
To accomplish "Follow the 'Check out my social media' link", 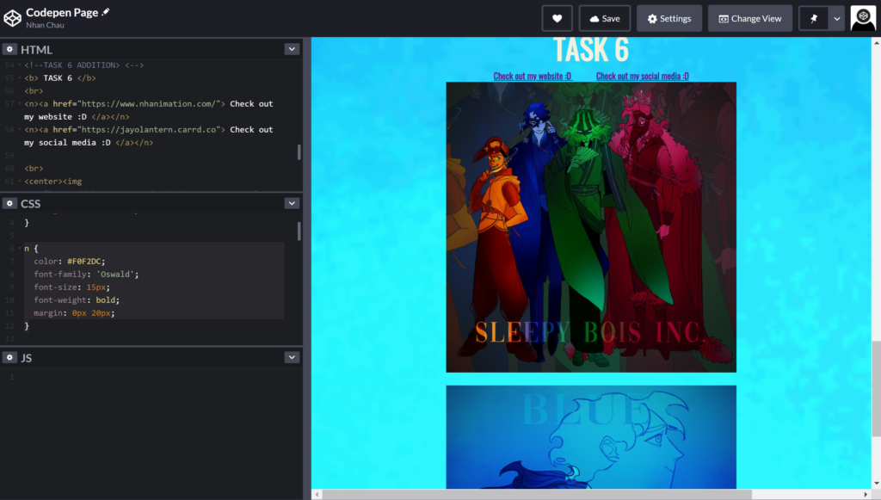I will (x=642, y=76).
